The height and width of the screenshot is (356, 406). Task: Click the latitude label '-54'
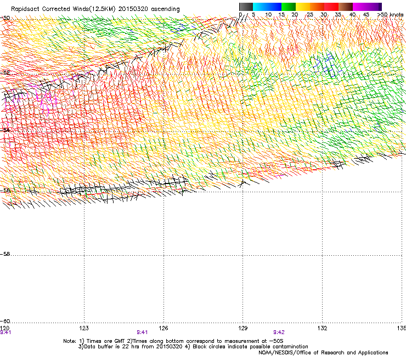click(x=5, y=130)
